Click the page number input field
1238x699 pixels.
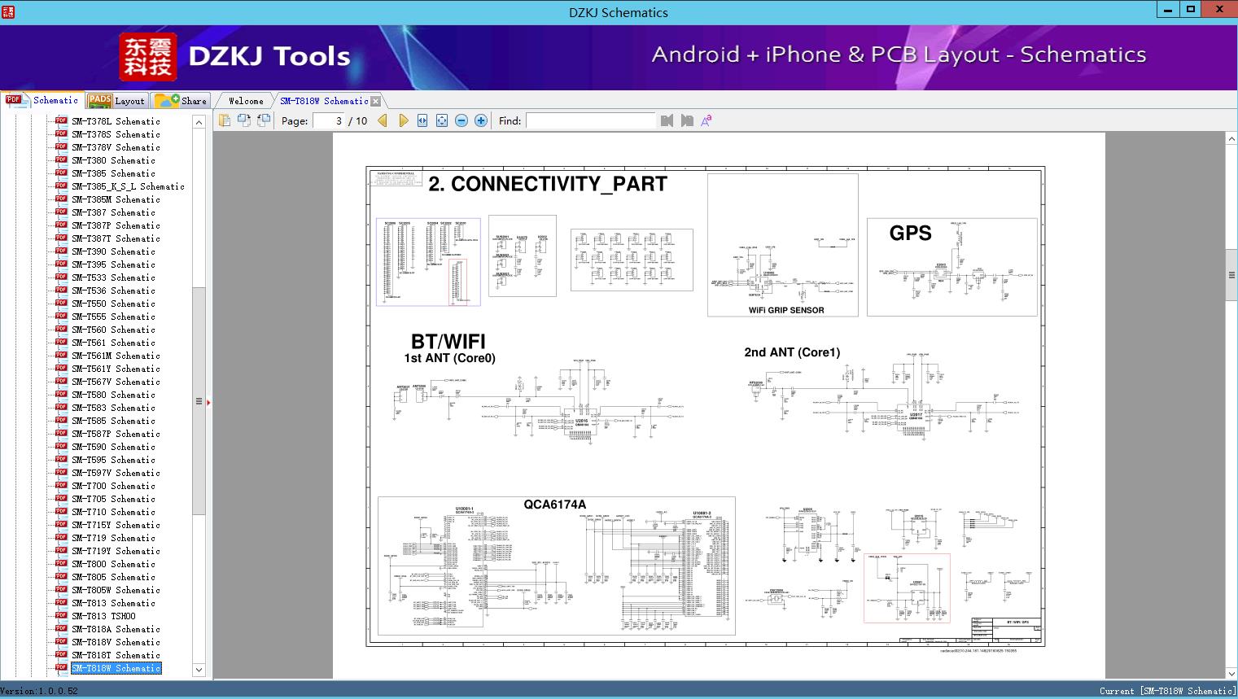(x=328, y=120)
